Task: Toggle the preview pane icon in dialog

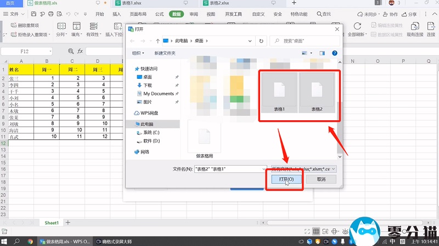Action: 322,53
